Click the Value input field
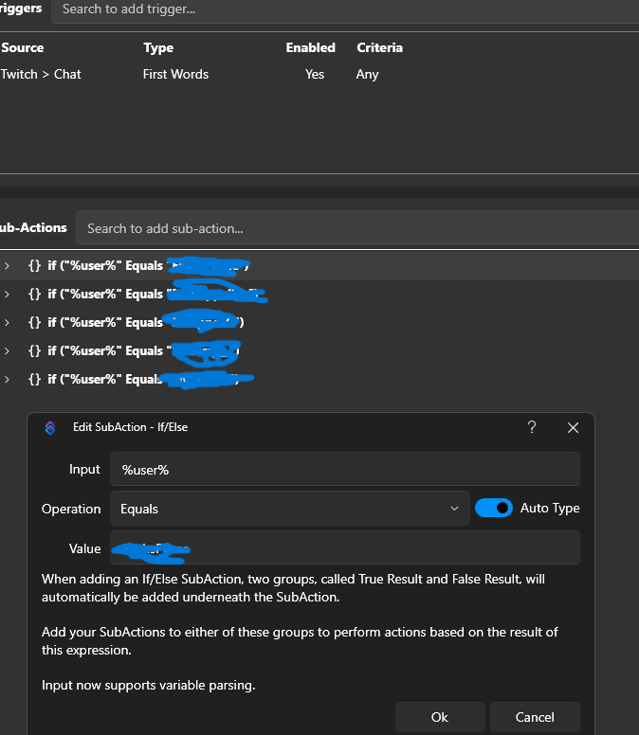The height and width of the screenshot is (735, 639). [345, 547]
